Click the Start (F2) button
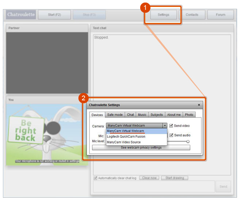This screenshot has width=241, height=201. point(54,15)
